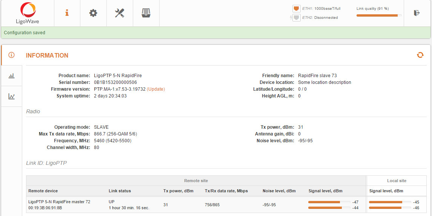Click the Link quality progress bar
The image size is (432, 216).
(x=379, y=15)
